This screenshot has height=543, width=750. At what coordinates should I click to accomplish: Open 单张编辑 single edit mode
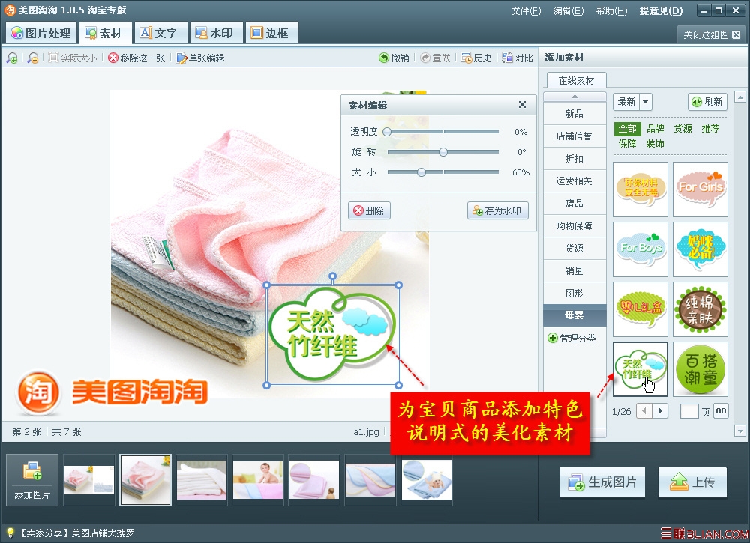point(200,58)
